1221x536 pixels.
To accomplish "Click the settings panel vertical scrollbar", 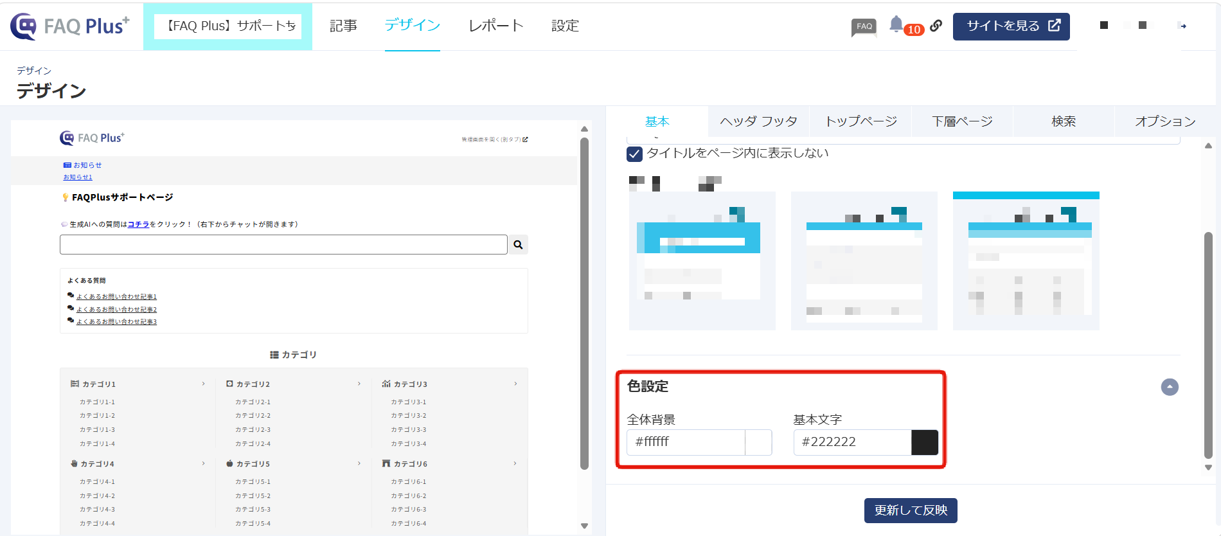I will (1208, 346).
